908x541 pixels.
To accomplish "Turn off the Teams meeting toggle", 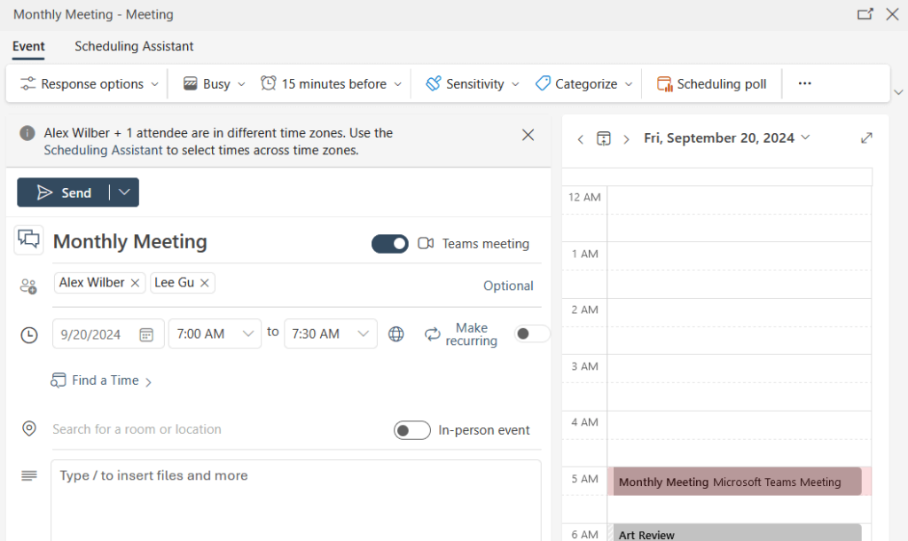I will pyautogui.click(x=390, y=244).
